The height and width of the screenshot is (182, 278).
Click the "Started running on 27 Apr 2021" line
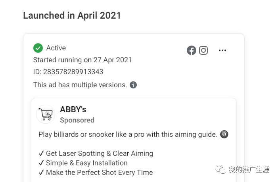point(82,60)
